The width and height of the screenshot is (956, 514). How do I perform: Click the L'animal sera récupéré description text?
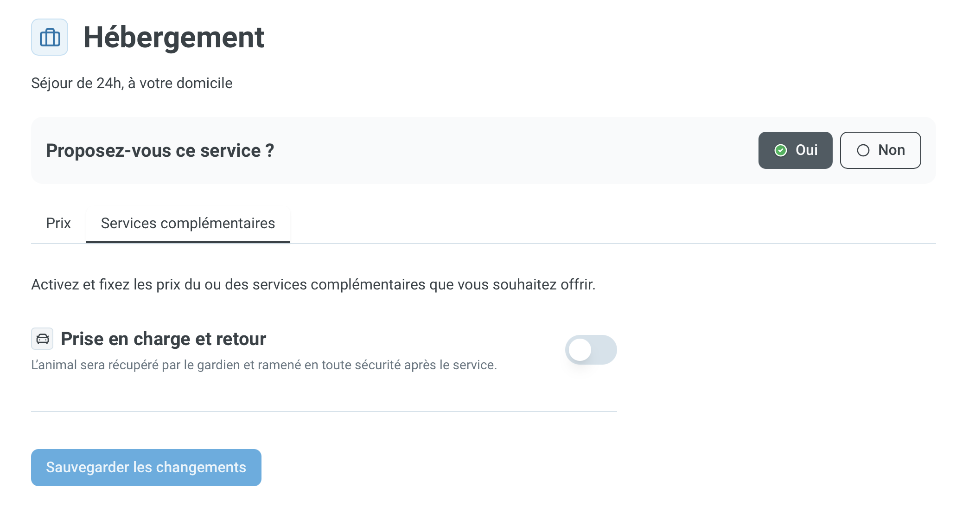pos(264,365)
